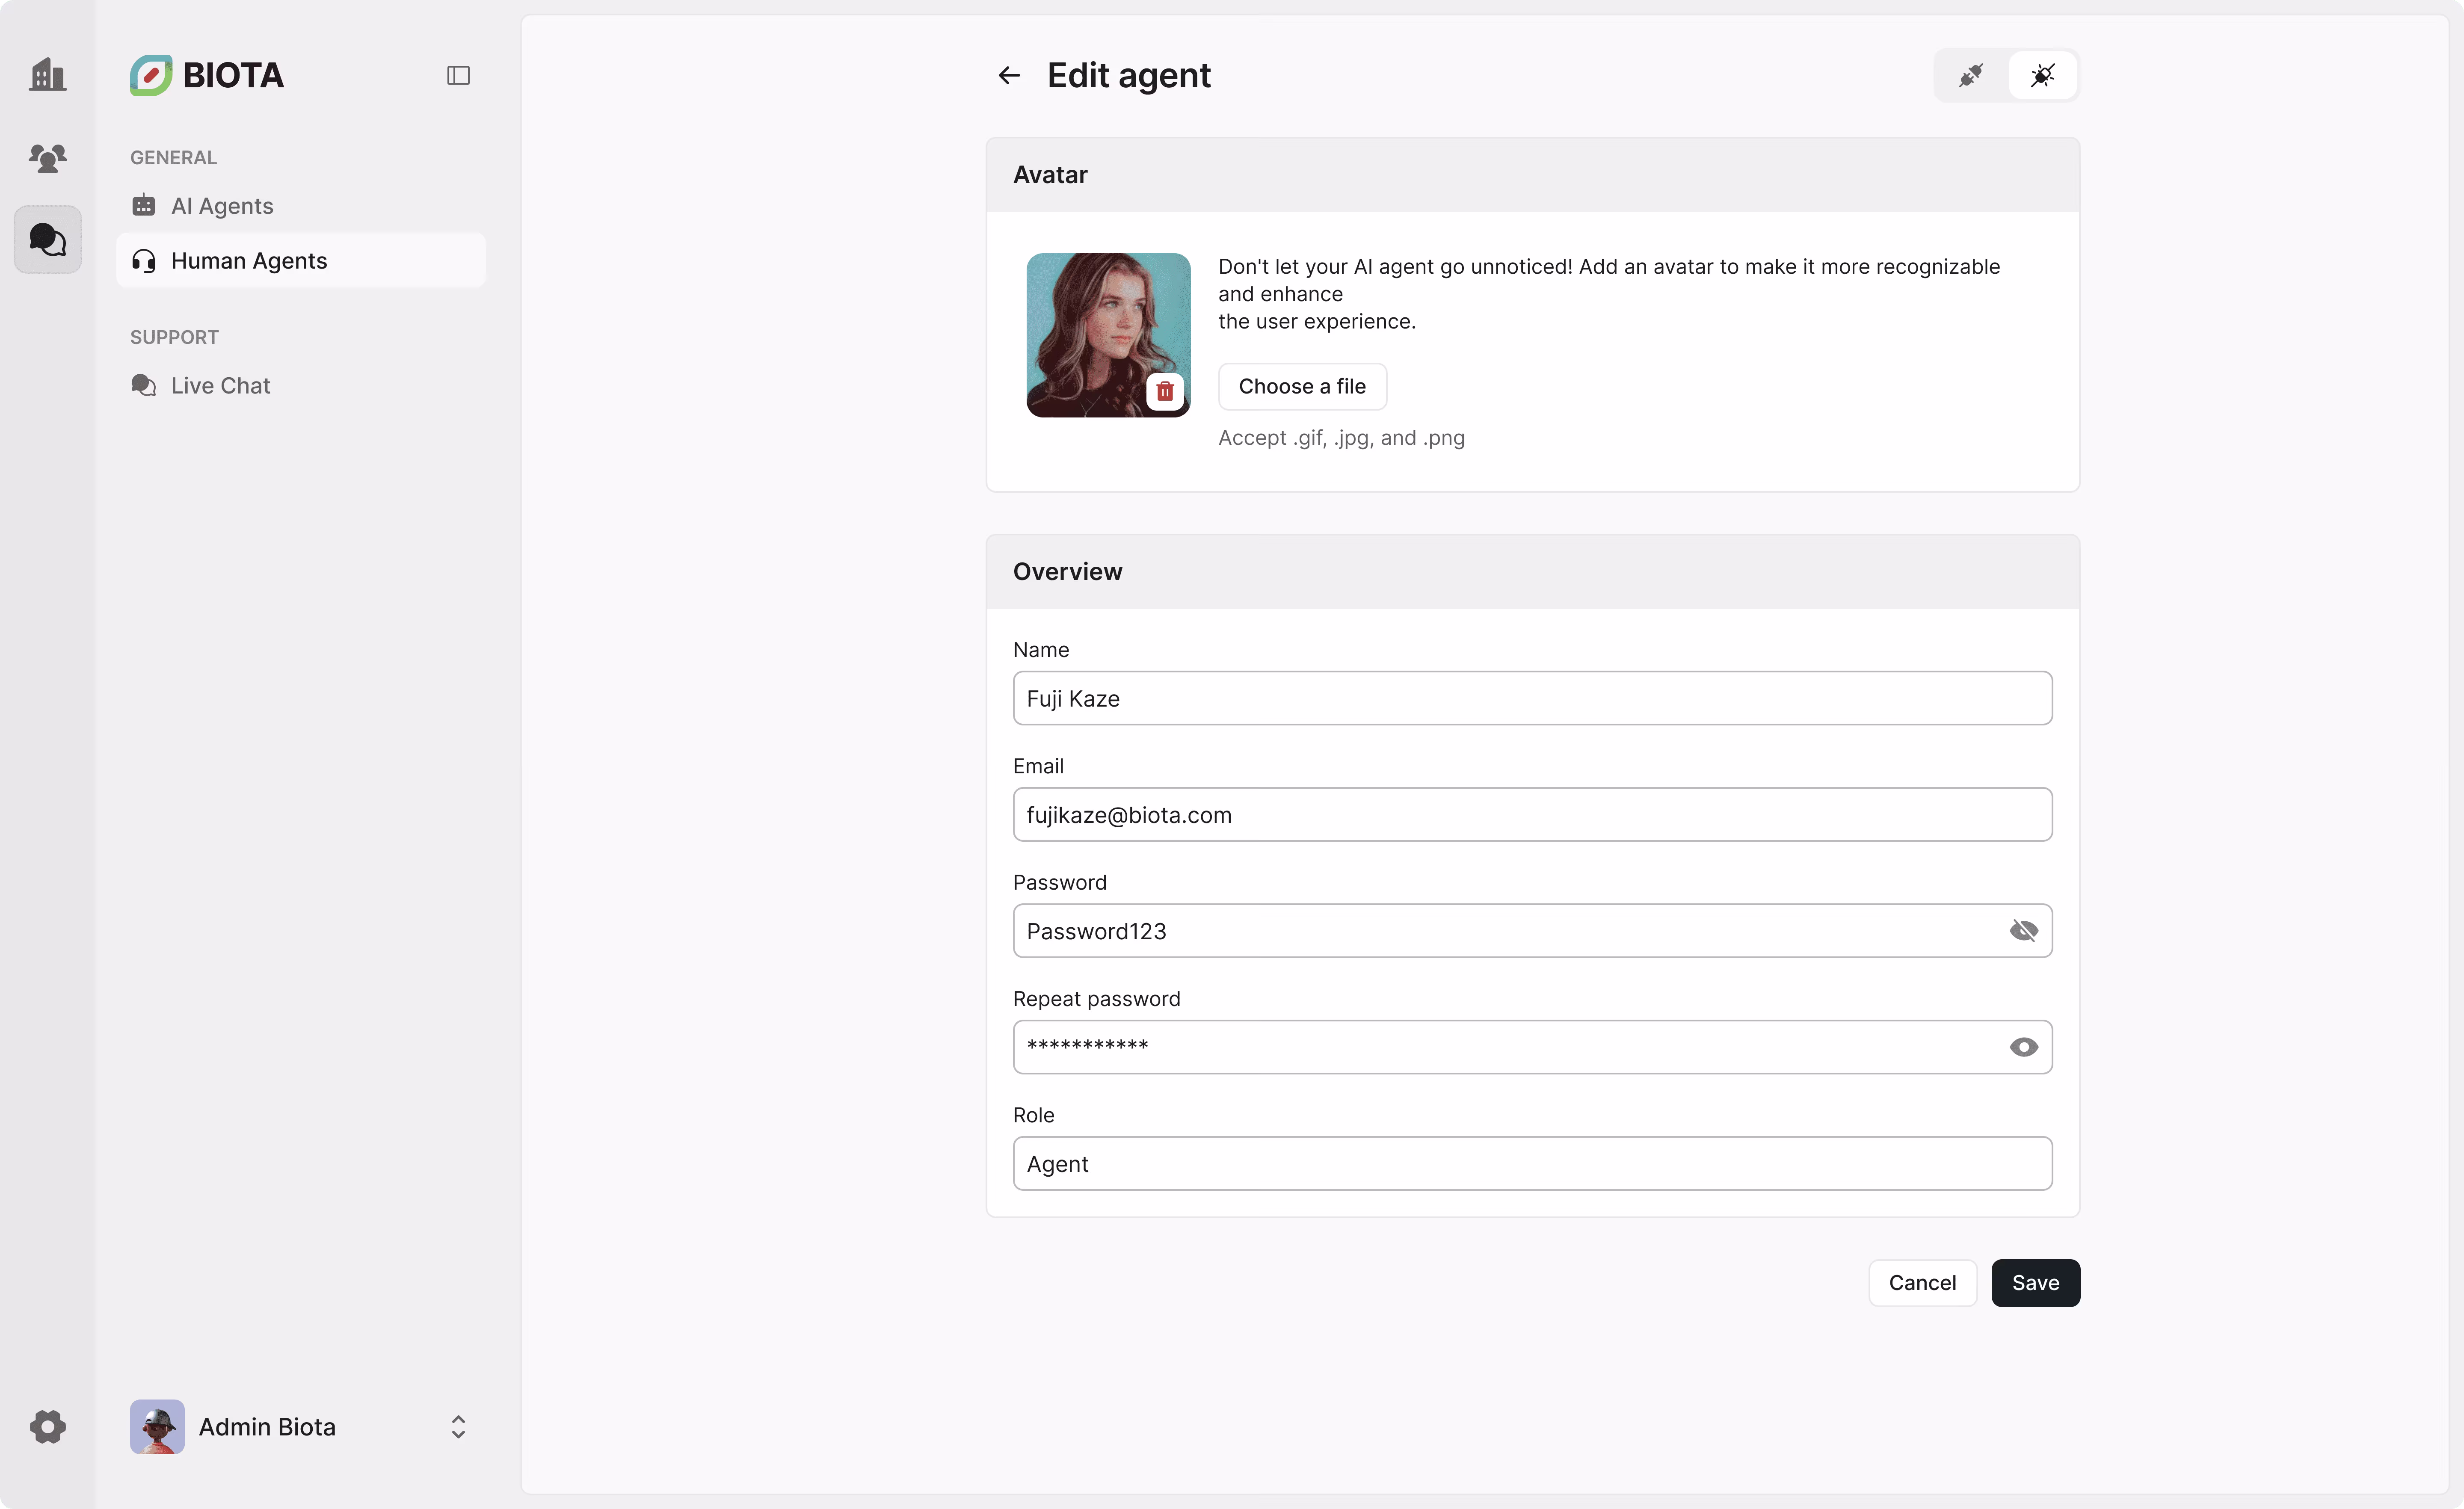Image resolution: width=2464 pixels, height=1509 pixels.
Task: Open AI Agents menu item
Action: click(301, 206)
